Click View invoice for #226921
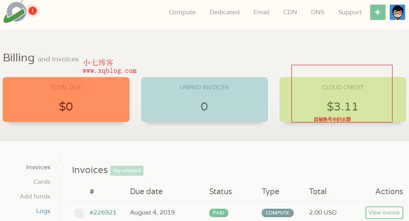 point(384,213)
